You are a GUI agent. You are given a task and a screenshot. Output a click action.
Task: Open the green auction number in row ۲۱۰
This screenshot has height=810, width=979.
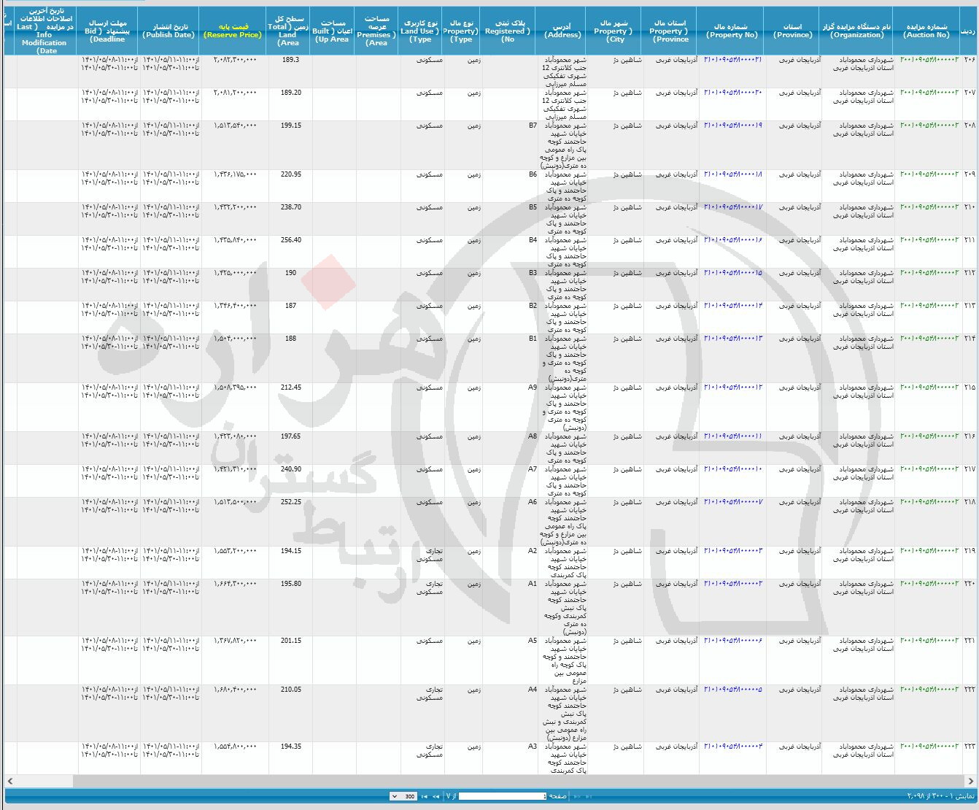pyautogui.click(x=929, y=207)
